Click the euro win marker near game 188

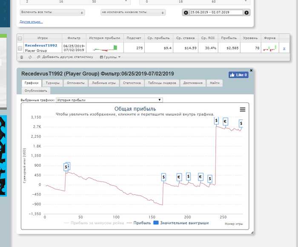click(179, 177)
